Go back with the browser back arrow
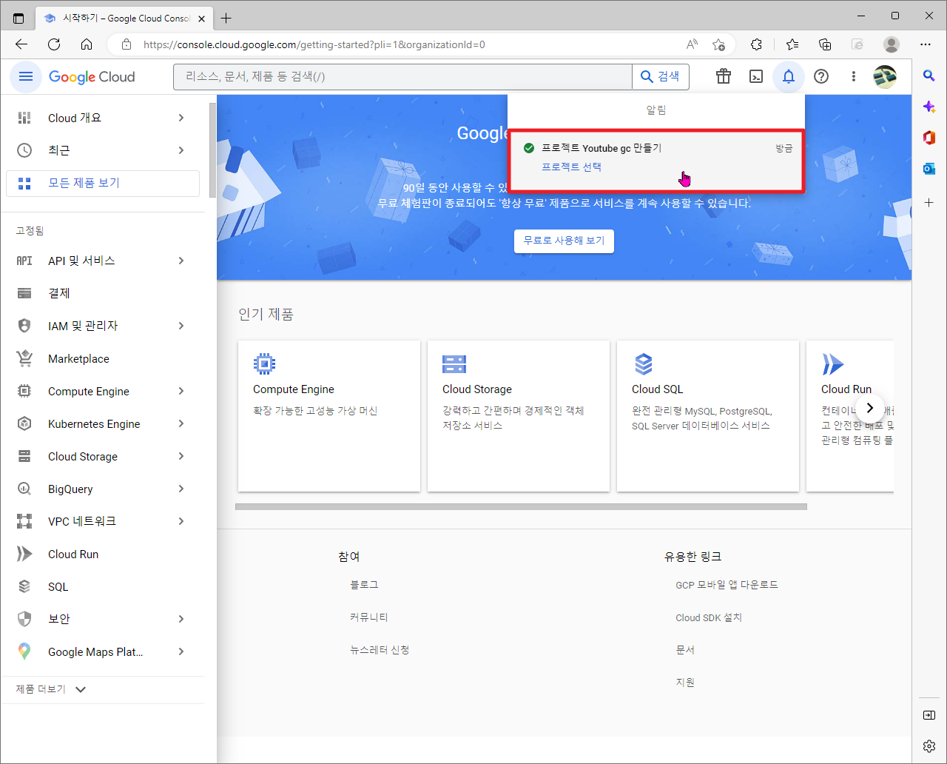 point(21,44)
